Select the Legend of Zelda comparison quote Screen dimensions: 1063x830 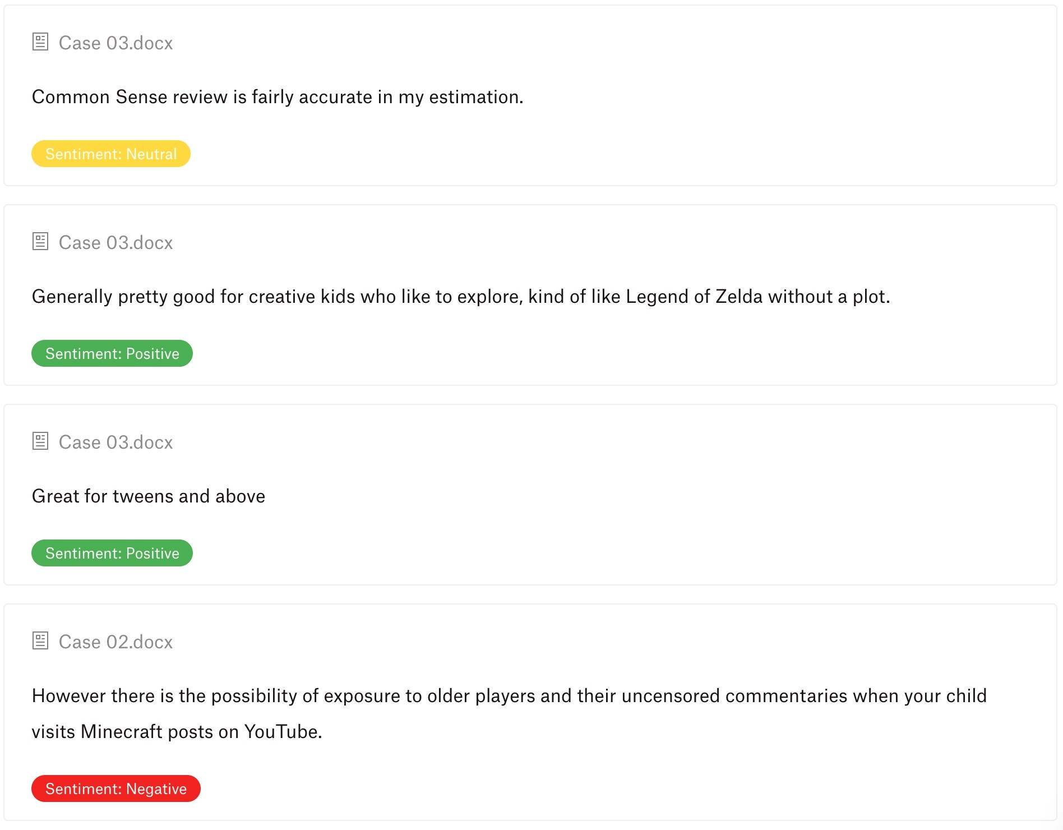(461, 297)
